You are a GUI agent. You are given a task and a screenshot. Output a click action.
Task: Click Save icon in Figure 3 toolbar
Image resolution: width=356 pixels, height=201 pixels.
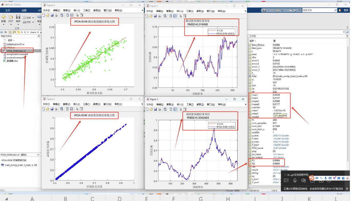tap(52, 109)
